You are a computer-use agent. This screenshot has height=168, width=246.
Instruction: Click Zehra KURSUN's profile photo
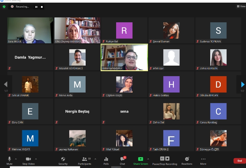coord(218,57)
